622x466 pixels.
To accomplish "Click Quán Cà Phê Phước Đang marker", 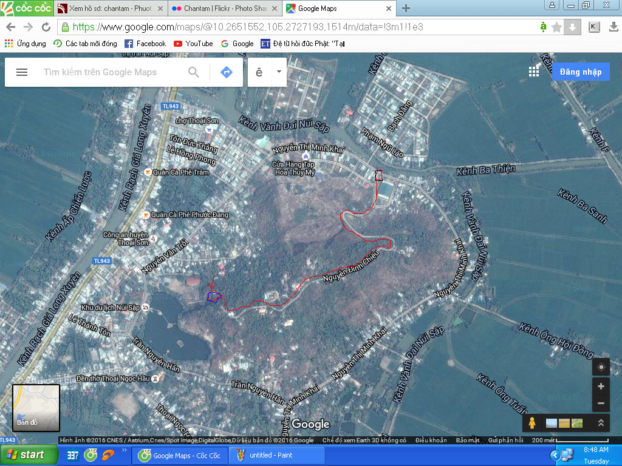I will point(146,215).
